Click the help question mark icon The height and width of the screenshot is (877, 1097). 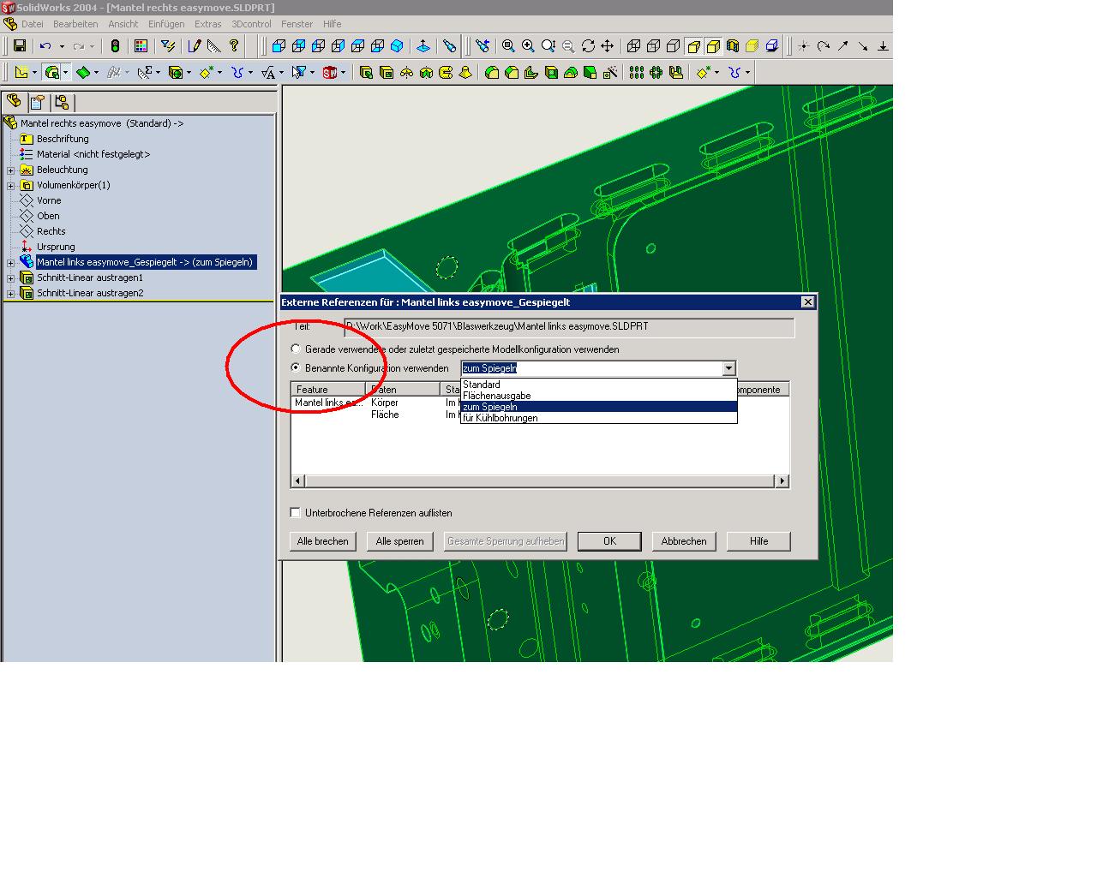pos(234,46)
